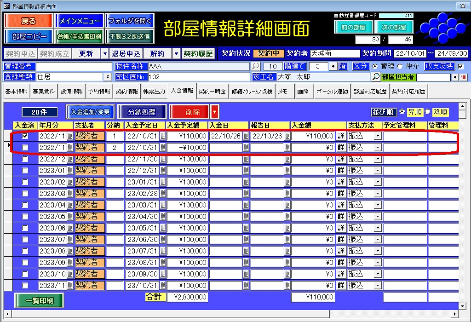Click the magnifier icon beside 物件名称 field
Image resolution: width=471 pixels, height=322 pixels.
point(256,66)
